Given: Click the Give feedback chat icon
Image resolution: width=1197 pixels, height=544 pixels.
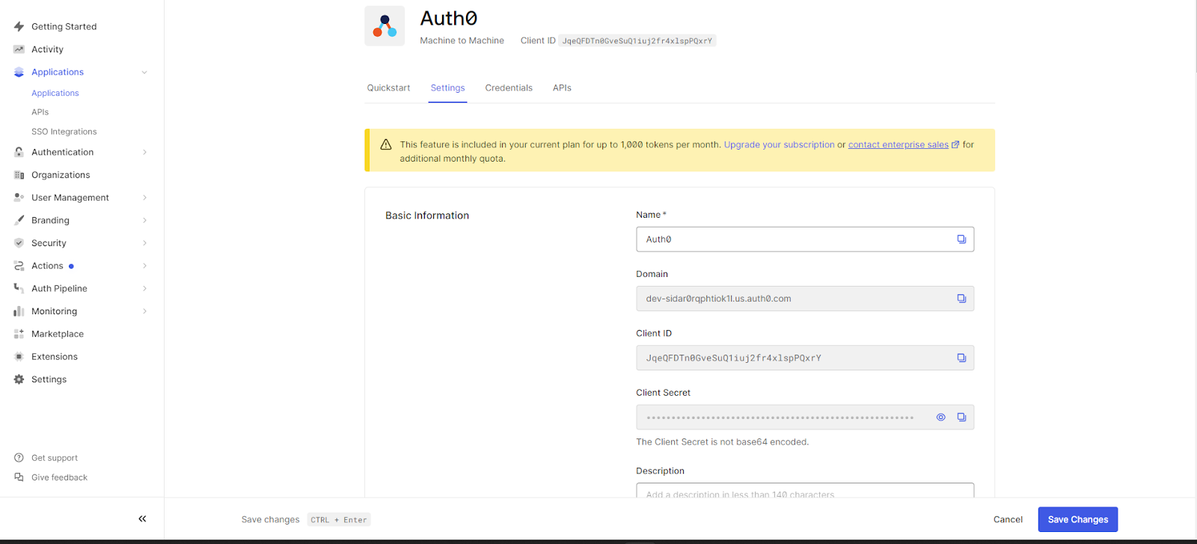Looking at the screenshot, I should [19, 477].
